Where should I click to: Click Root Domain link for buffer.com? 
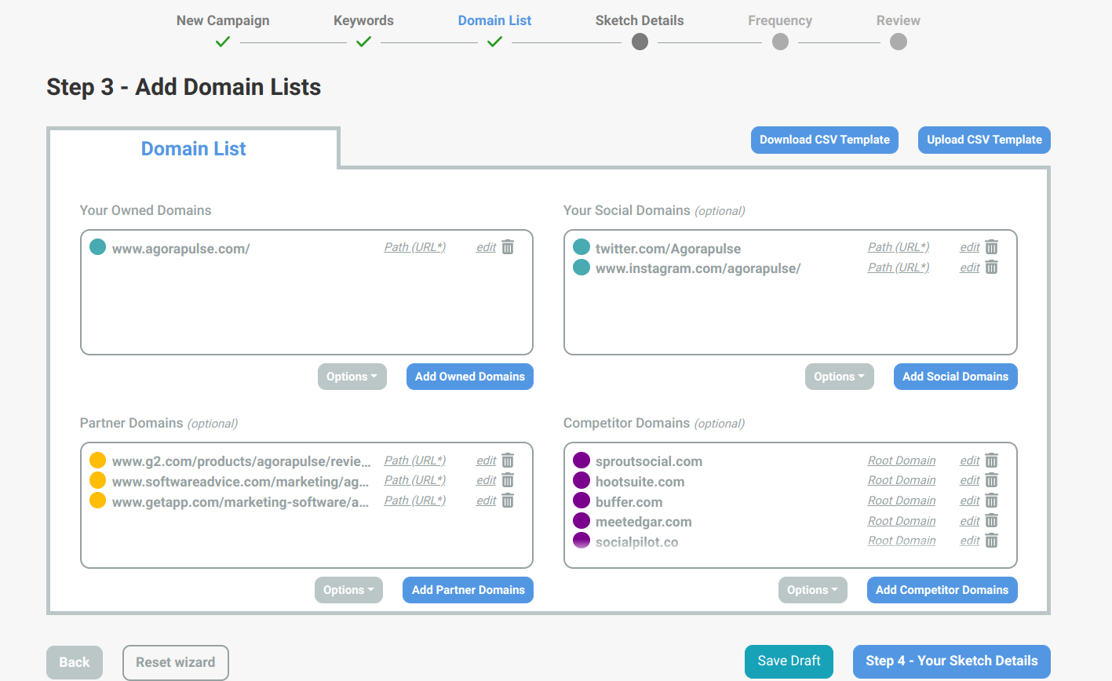point(902,501)
